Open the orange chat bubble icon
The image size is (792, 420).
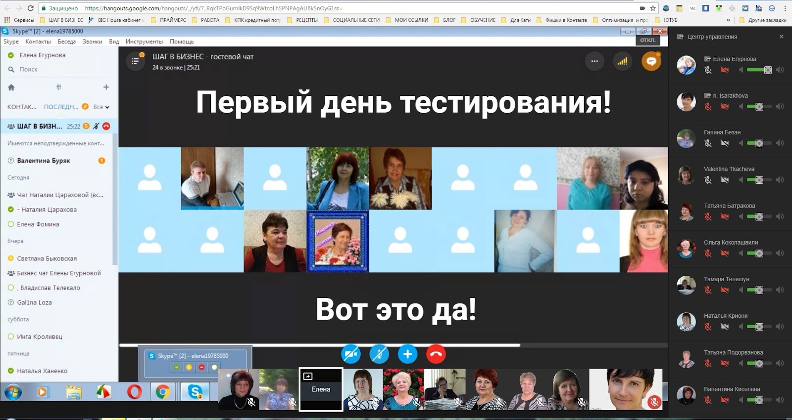[x=651, y=61]
